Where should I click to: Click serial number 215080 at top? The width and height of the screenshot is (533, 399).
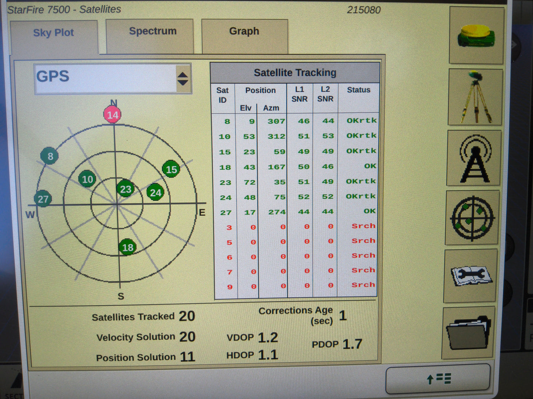coord(364,10)
